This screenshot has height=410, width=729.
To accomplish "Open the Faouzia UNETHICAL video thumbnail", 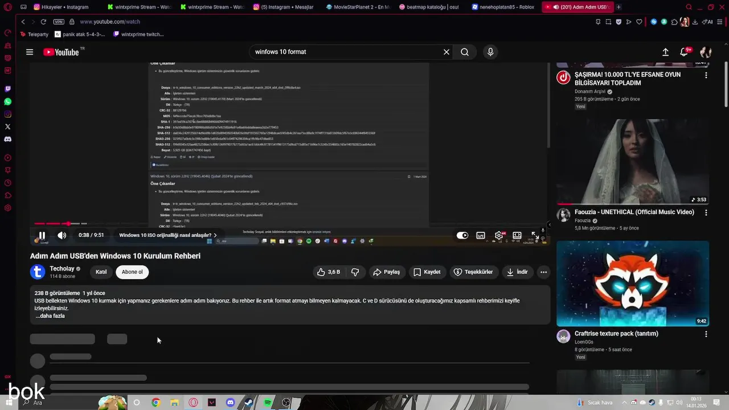I will (633, 162).
